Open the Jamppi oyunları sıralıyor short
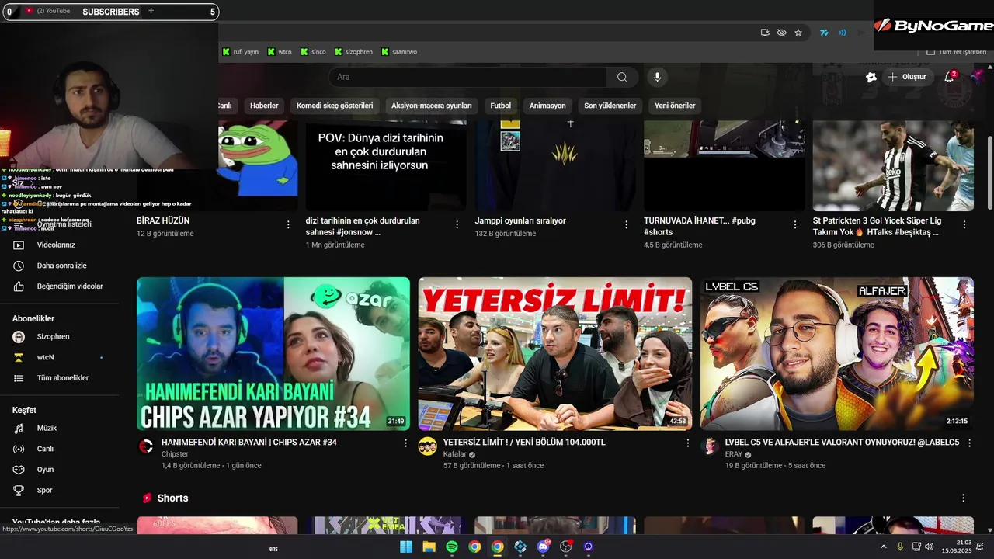 pyautogui.click(x=520, y=220)
